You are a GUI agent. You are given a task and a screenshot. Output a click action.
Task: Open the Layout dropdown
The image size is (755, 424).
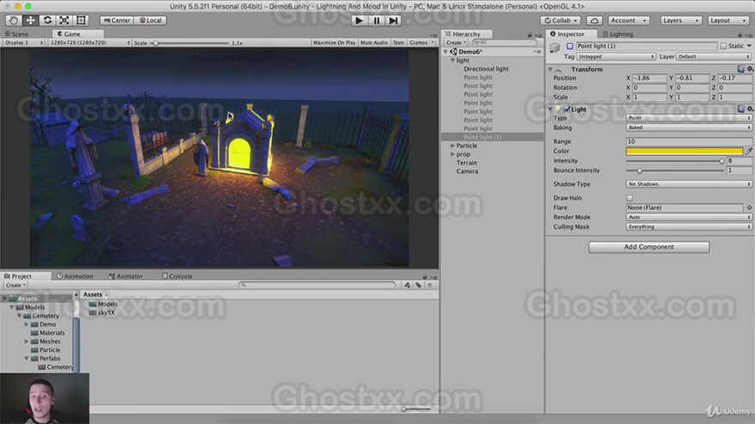[728, 21]
